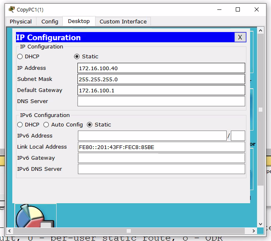Screen dimensions: 271x241
Task: Click the IP Address field 172.16.100.40
Action: click(161, 68)
